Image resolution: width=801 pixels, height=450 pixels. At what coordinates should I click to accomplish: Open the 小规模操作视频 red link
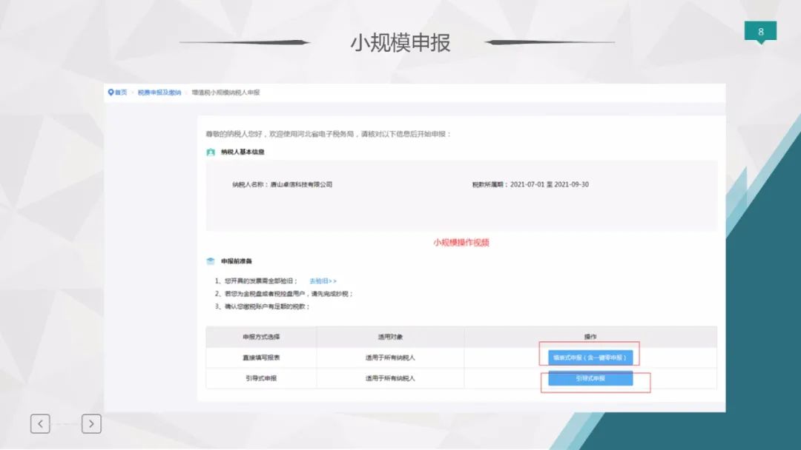click(x=461, y=243)
